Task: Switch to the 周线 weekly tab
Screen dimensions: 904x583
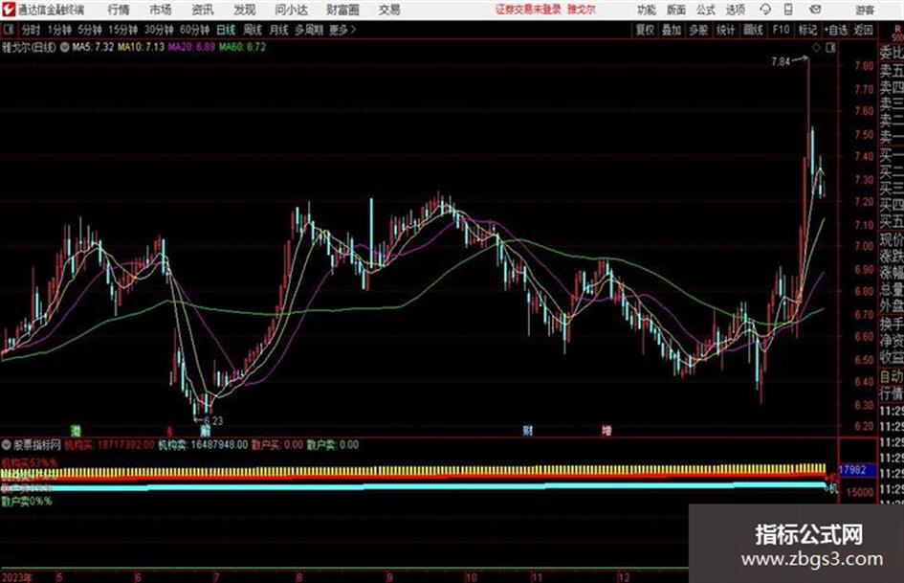Action: coord(252,30)
